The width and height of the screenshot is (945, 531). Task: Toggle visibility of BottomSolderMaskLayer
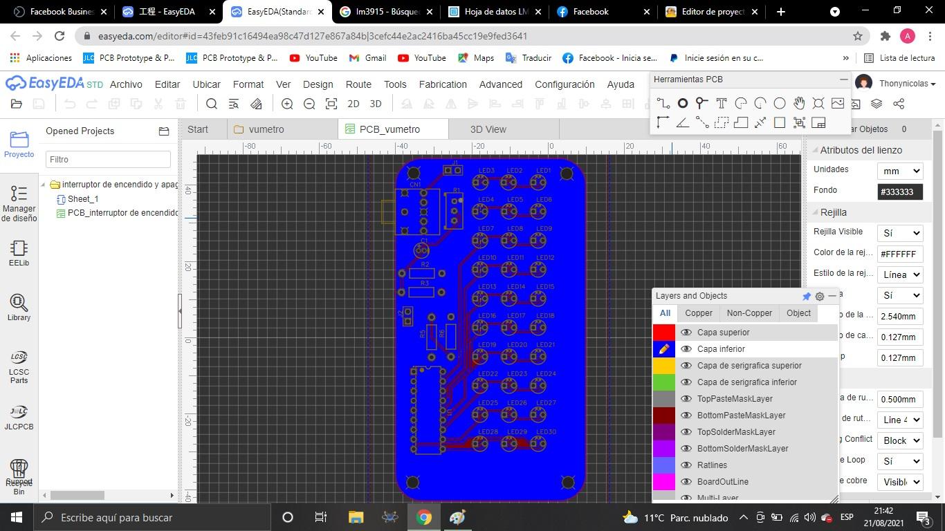(x=686, y=449)
